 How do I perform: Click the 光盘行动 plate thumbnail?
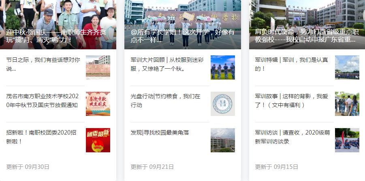click(x=223, y=104)
